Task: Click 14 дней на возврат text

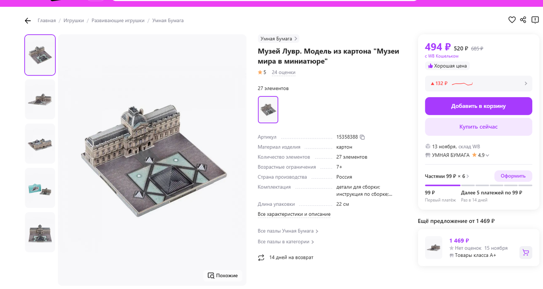Action: pos(291,257)
